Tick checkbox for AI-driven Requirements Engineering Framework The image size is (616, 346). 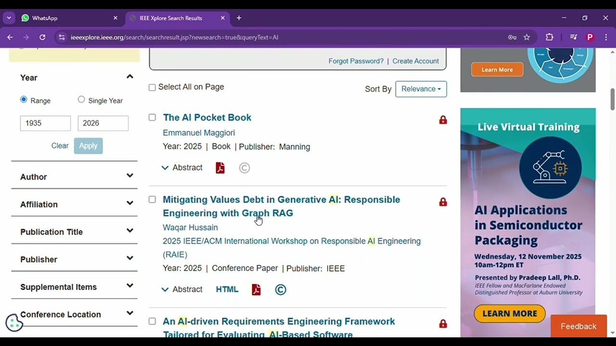(x=152, y=321)
